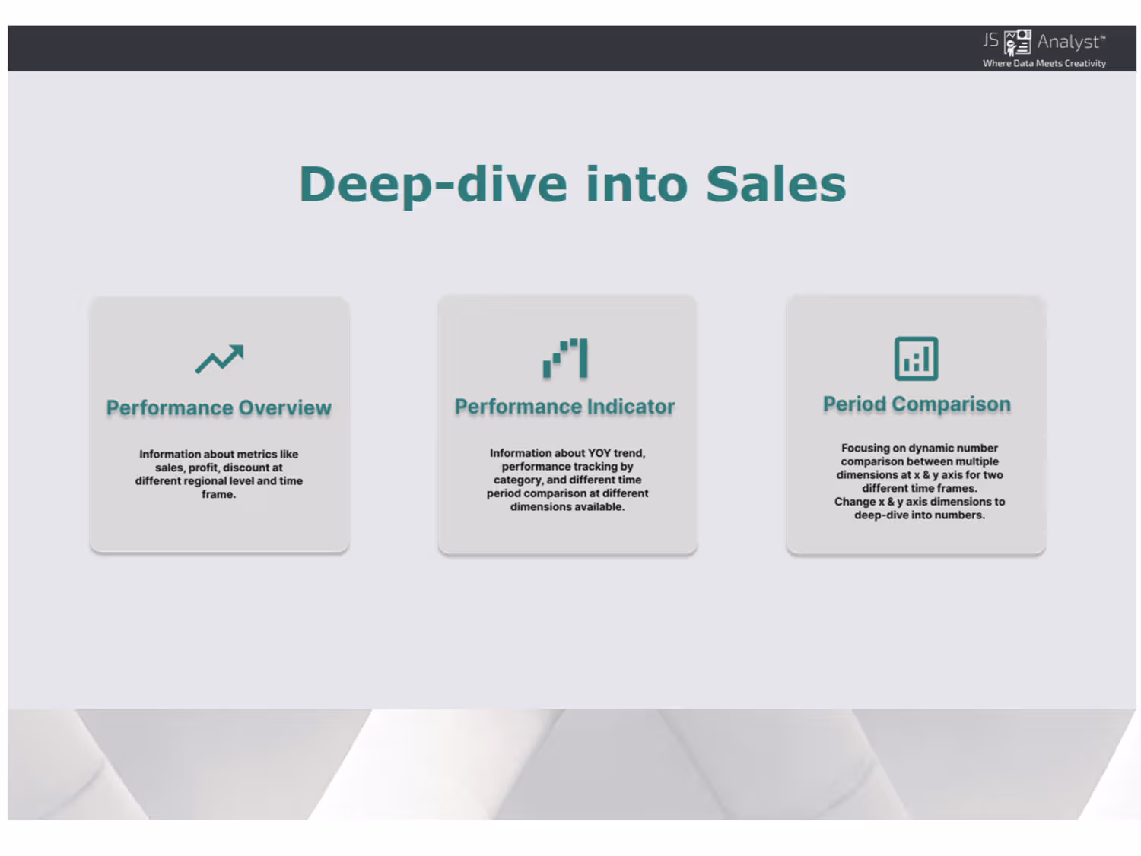
Task: Open the Performance Indicator heading link
Action: pyautogui.click(x=565, y=407)
